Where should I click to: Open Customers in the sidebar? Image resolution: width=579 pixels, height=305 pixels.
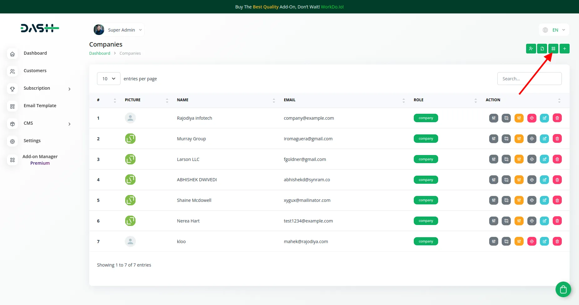(35, 71)
